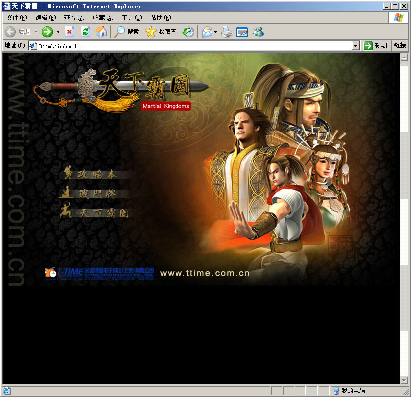The width and height of the screenshot is (411, 397).
Task: Open the View (查看) menu
Action: pos(74,17)
